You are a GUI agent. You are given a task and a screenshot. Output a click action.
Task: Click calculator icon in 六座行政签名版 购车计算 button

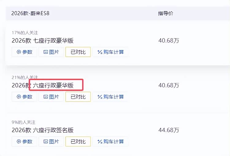99,142
